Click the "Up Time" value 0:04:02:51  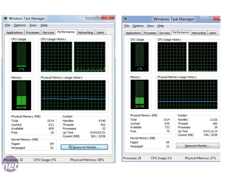98,133
